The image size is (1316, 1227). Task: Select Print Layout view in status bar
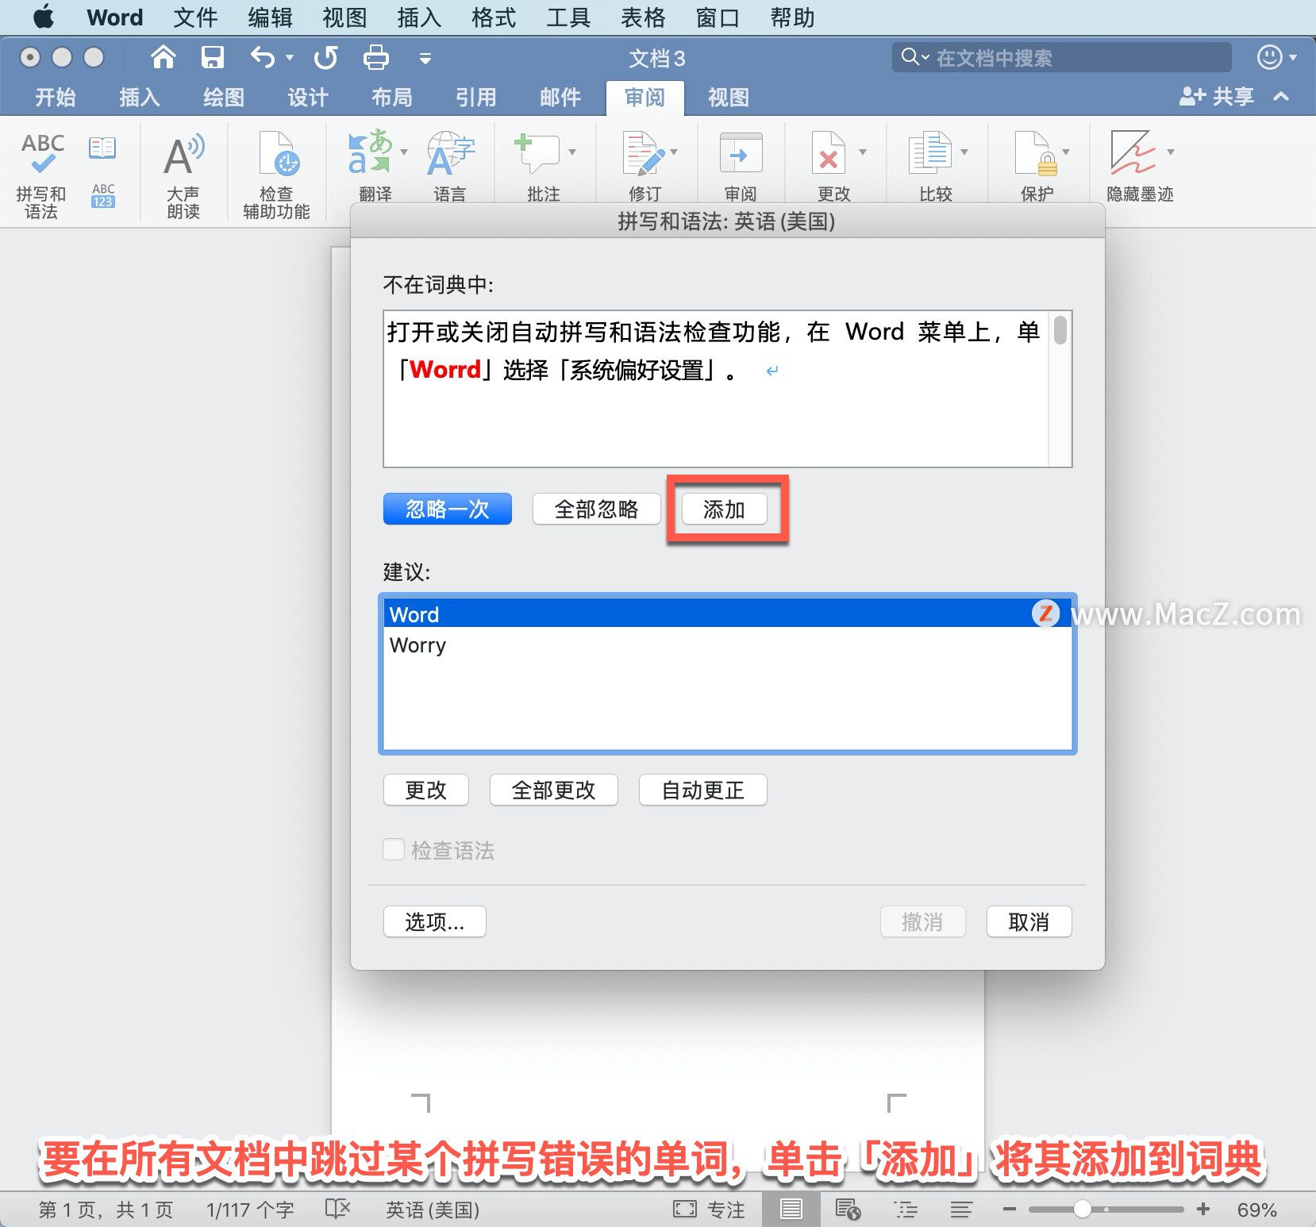point(791,1210)
